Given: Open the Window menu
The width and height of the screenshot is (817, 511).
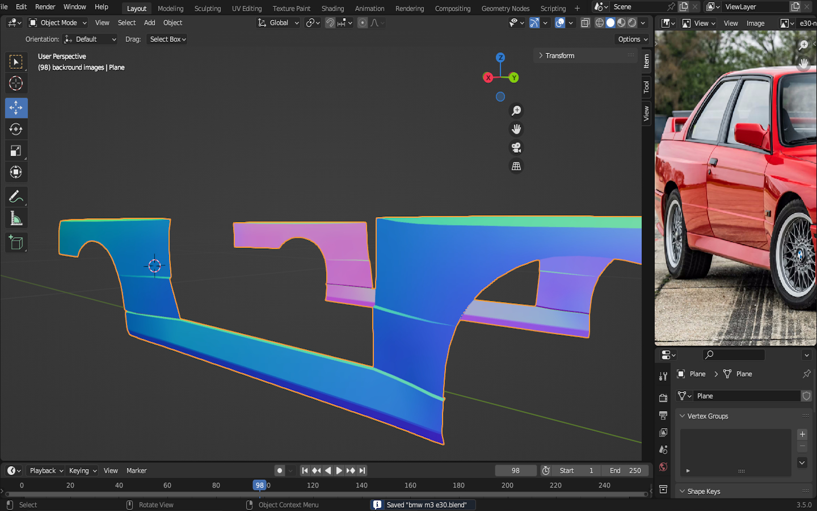Looking at the screenshot, I should coord(74,7).
